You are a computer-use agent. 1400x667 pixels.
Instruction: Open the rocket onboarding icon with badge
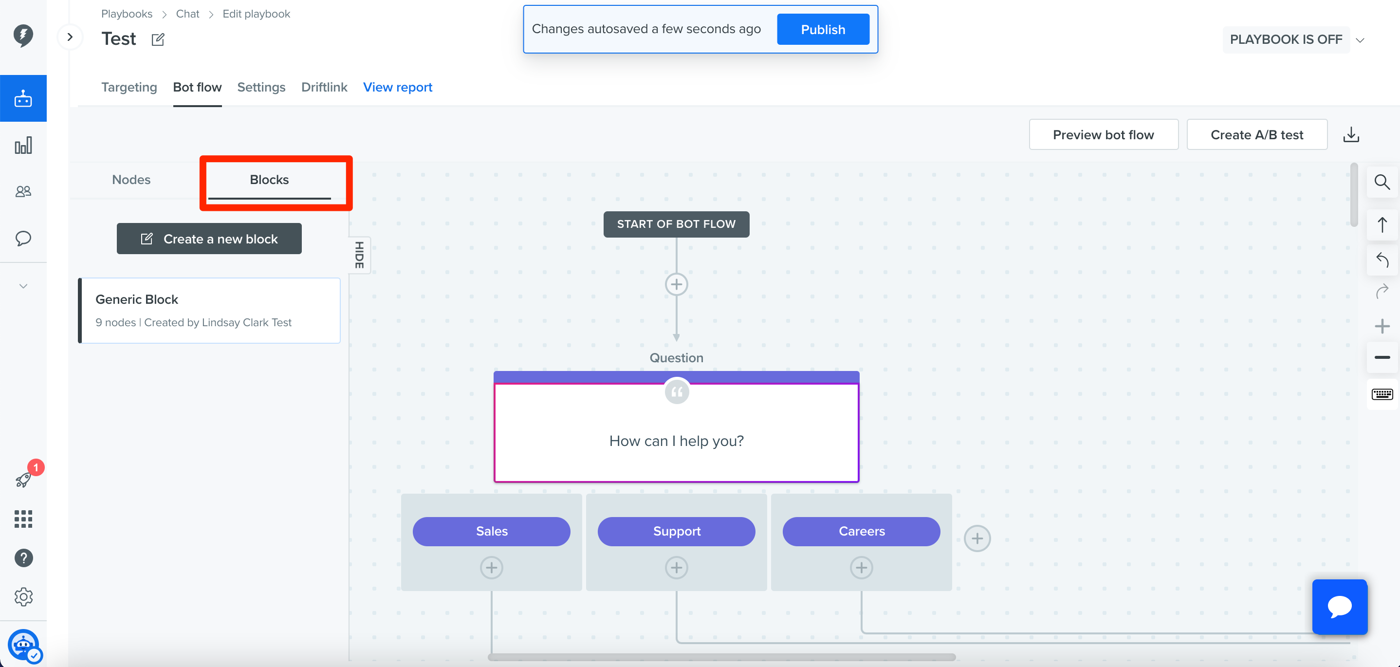(23, 480)
